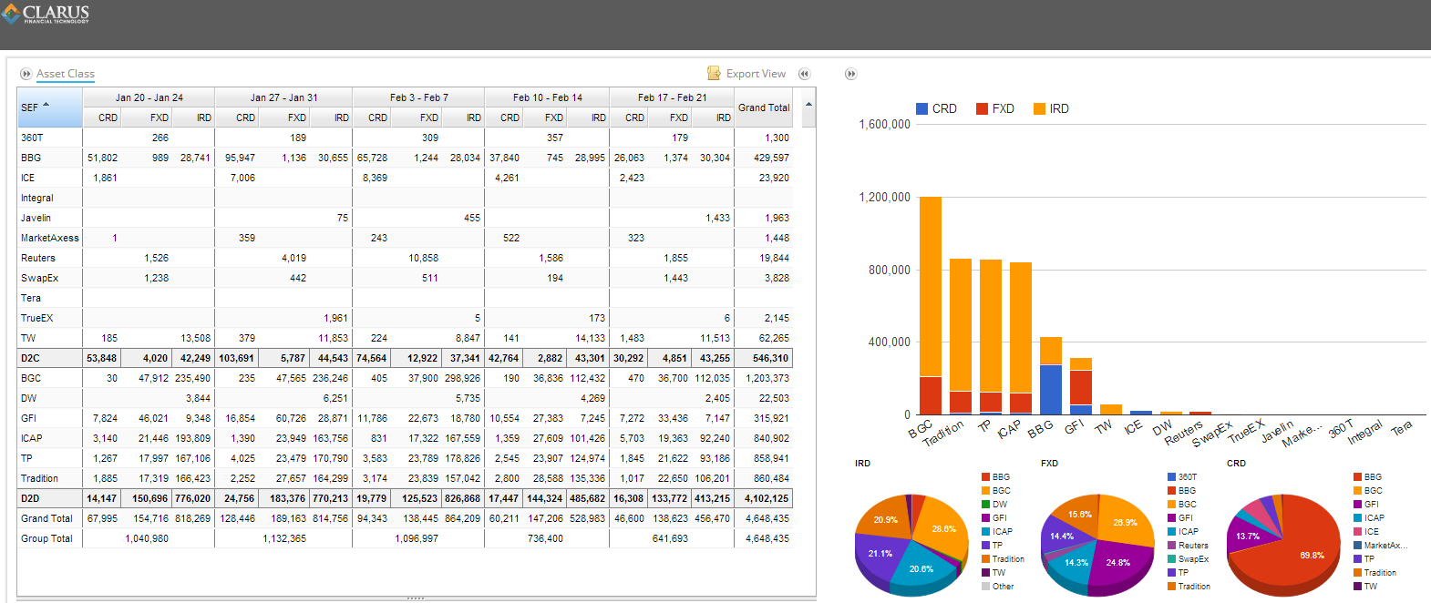The width and height of the screenshot is (1431, 603).
Task: Click the FXD pie chart title
Action: (x=1049, y=464)
